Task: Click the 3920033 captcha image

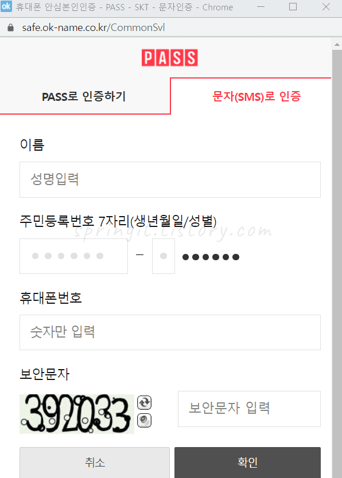Action: 77,414
